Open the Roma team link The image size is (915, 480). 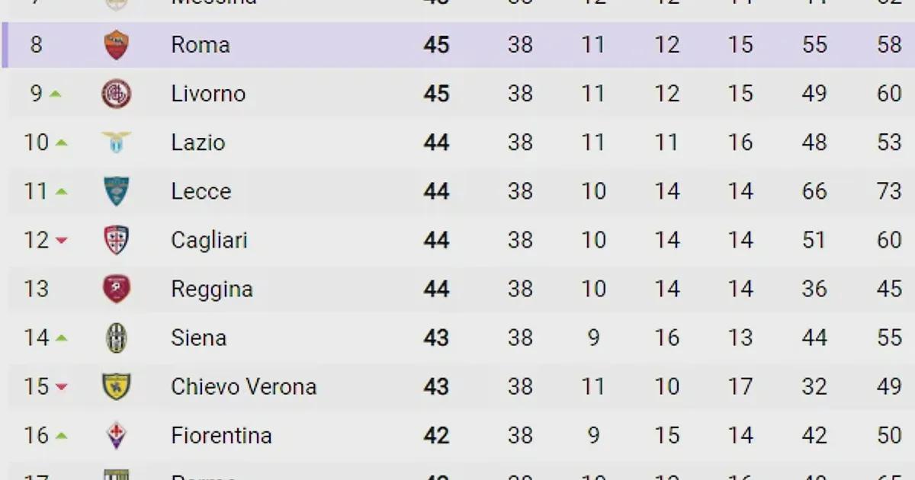tap(201, 45)
